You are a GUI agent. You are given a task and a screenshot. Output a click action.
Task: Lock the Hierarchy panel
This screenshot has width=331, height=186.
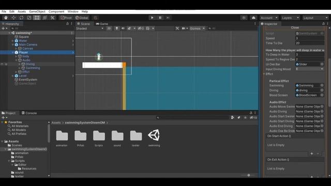pos(67,24)
